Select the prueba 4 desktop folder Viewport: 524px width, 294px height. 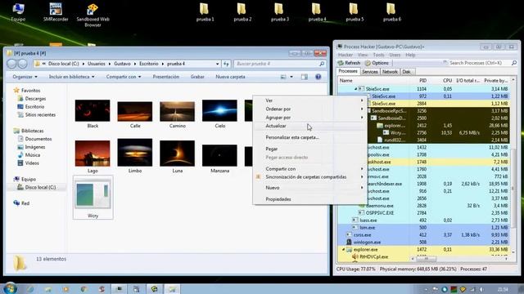coord(317,12)
